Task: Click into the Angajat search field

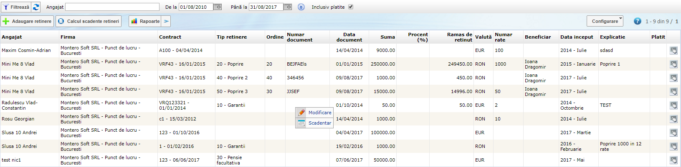Action: pyautogui.click(x=112, y=7)
